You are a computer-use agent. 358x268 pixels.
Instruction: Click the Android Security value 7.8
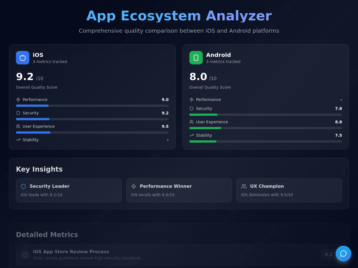pos(338,109)
